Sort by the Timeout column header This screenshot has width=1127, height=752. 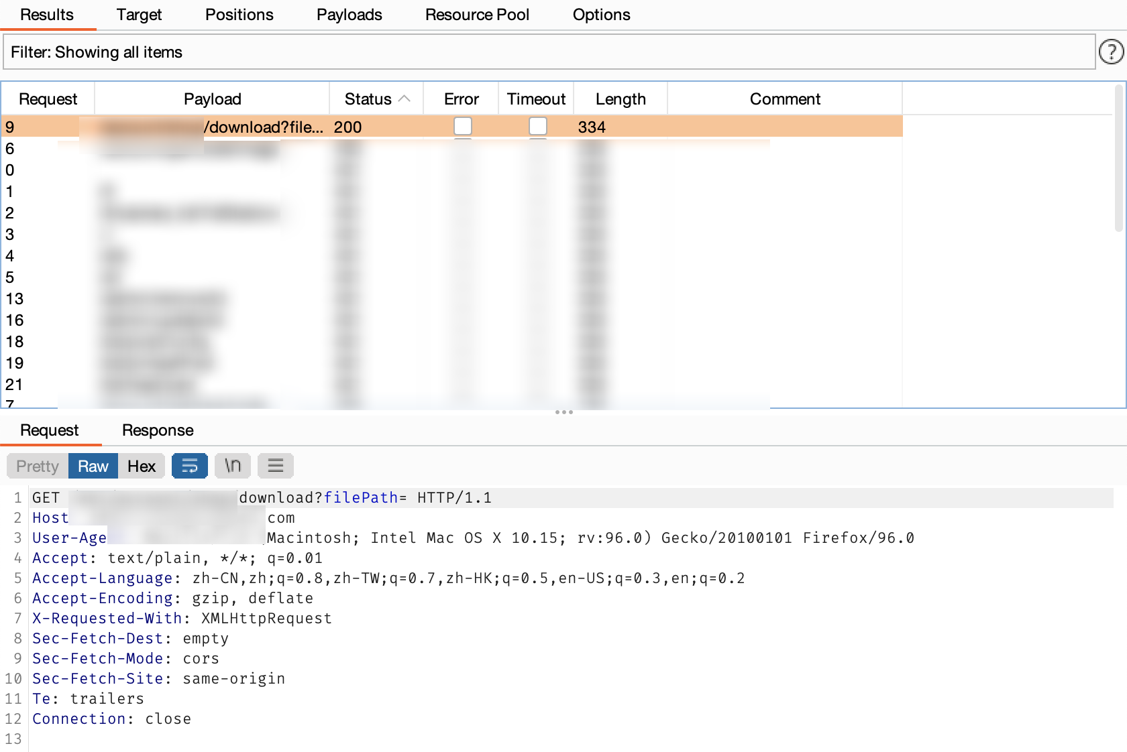tap(536, 99)
